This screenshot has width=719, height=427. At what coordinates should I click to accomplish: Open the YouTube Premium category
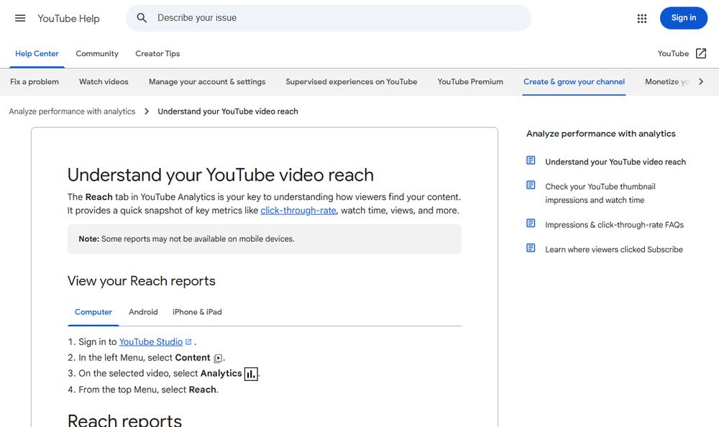(470, 82)
